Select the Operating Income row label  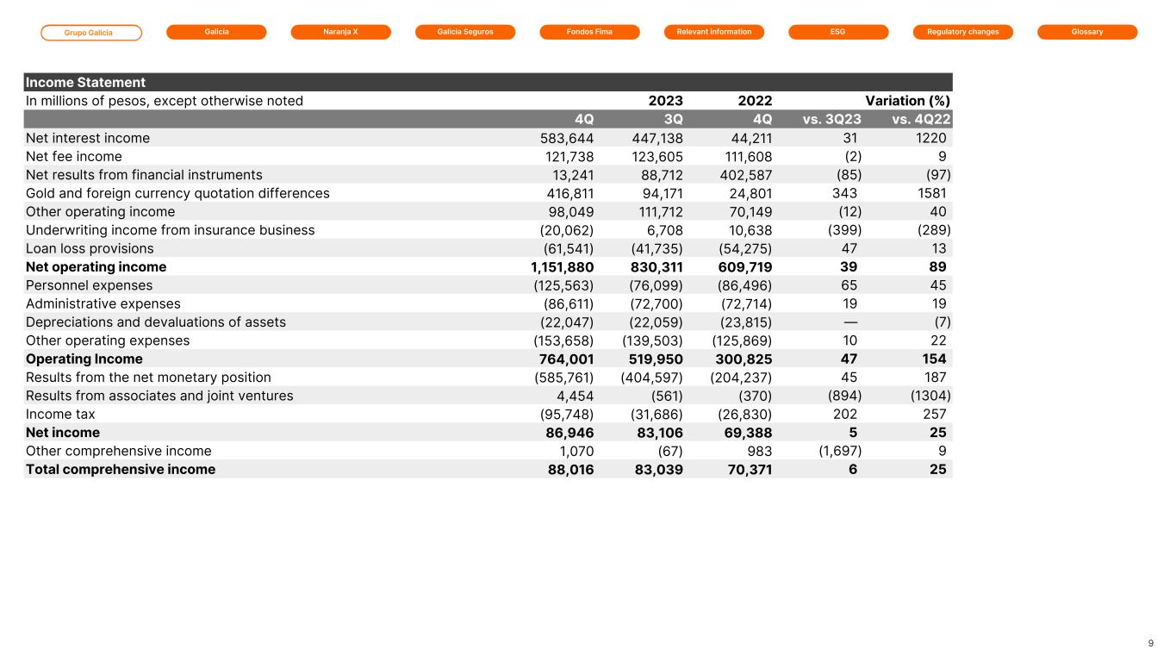coord(84,359)
